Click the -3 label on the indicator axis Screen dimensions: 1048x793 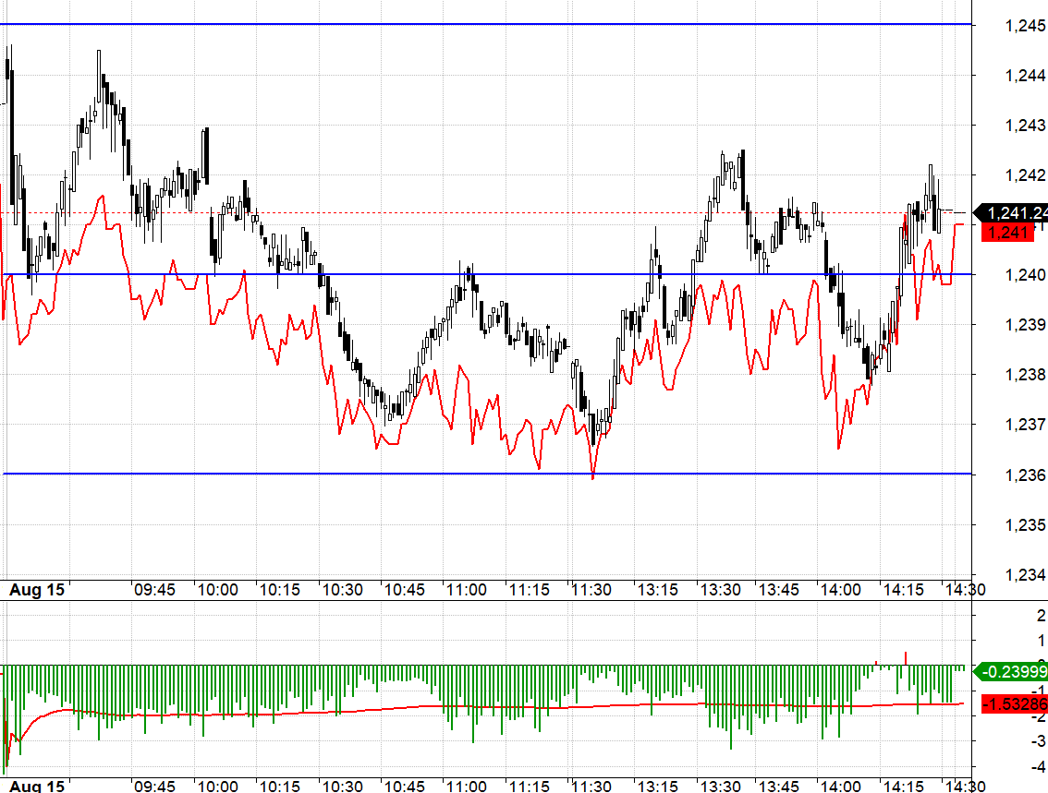[x=1039, y=740]
